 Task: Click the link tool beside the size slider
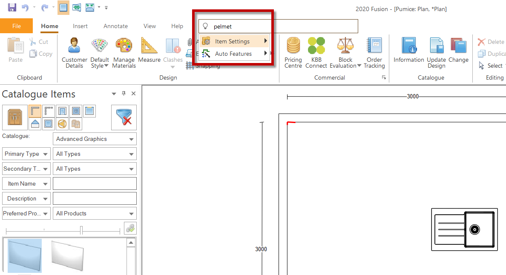pos(130,228)
